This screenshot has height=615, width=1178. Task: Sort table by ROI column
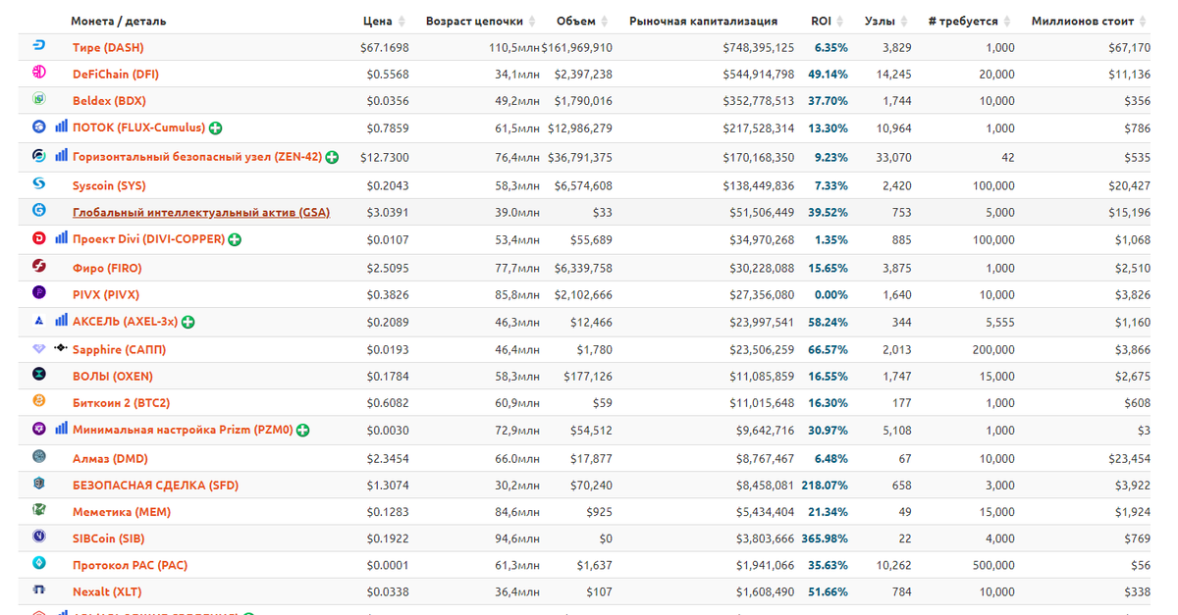829,21
